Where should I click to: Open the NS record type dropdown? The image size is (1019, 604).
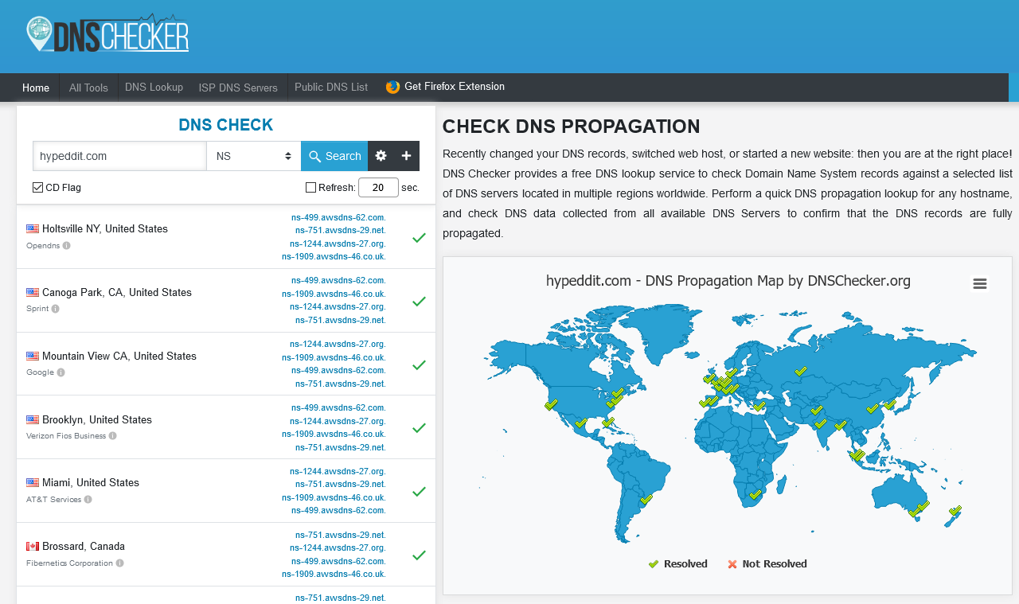pyautogui.click(x=254, y=156)
